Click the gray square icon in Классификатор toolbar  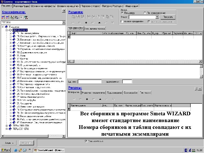coord(21,17)
